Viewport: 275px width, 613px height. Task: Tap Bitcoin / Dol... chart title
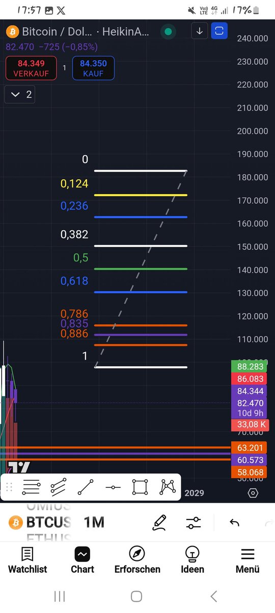tap(57, 32)
